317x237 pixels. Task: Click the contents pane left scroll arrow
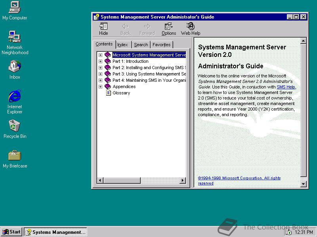pos(100,181)
